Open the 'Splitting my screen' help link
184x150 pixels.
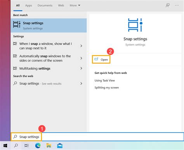point(107,87)
